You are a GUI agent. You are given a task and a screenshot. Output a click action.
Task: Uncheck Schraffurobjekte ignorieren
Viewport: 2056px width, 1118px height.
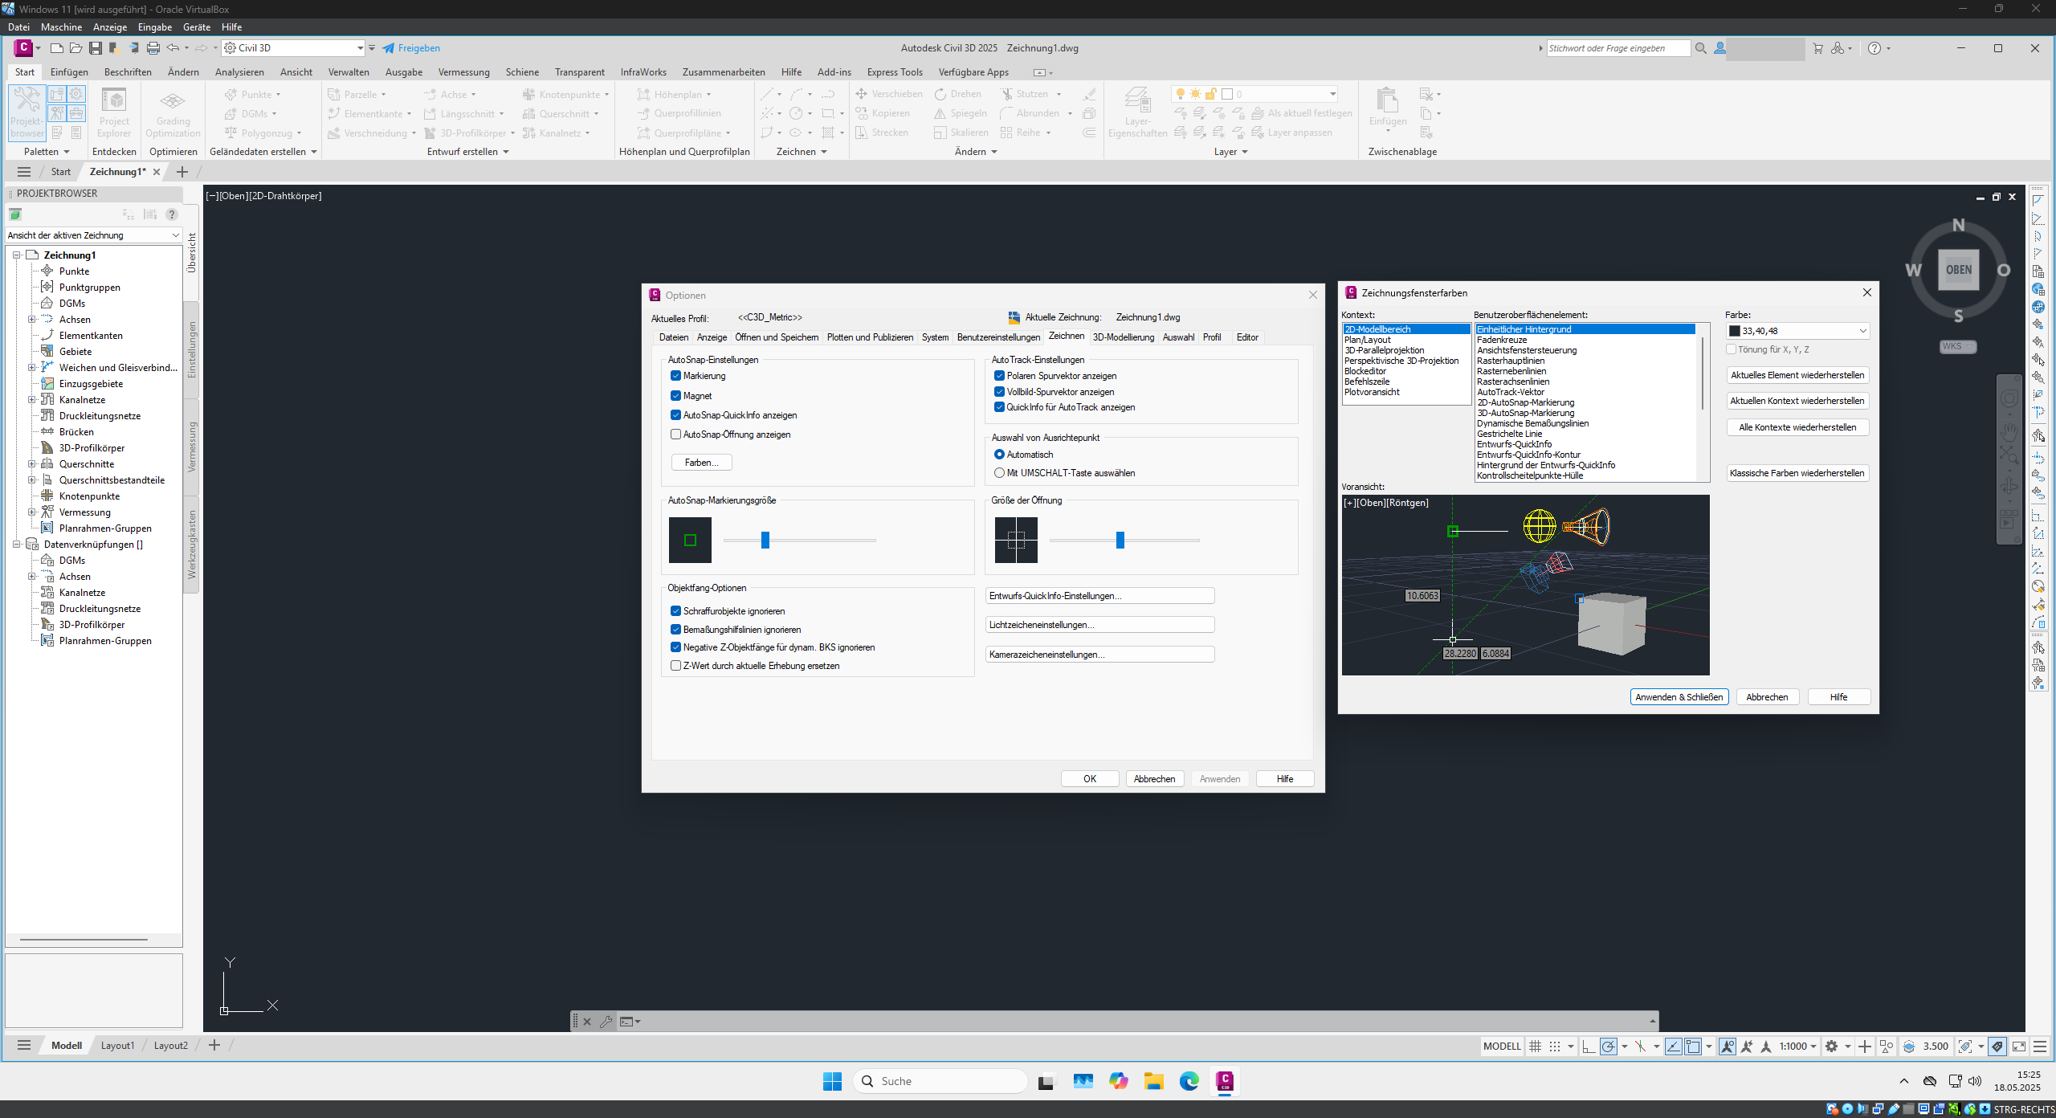[x=675, y=611]
